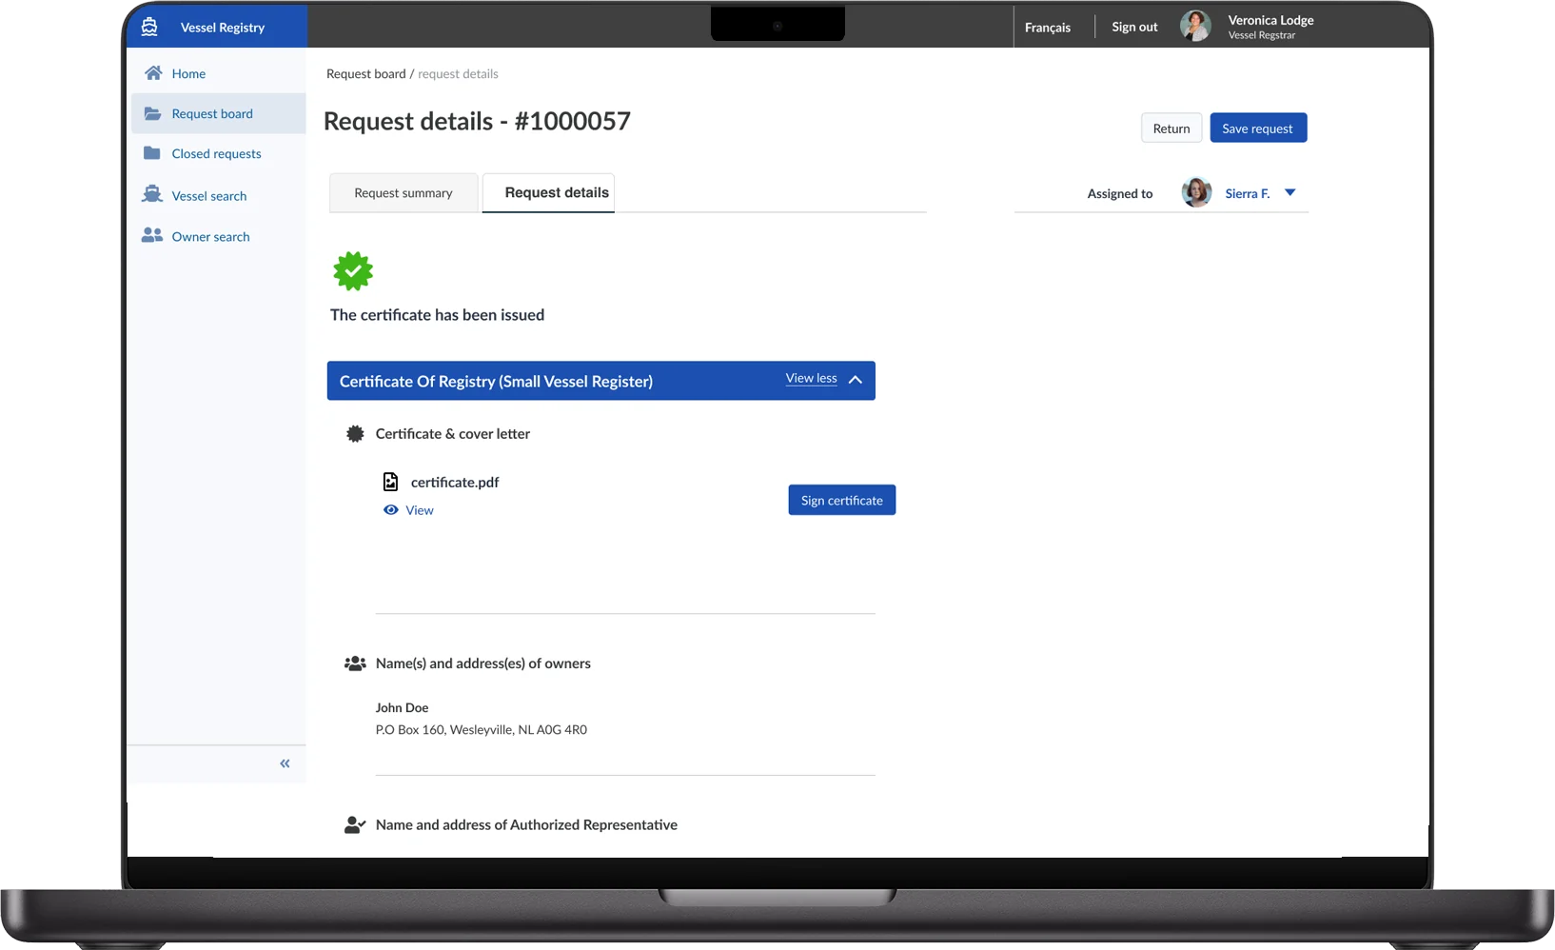Click the Certificate & cover letter seal icon

(355, 434)
